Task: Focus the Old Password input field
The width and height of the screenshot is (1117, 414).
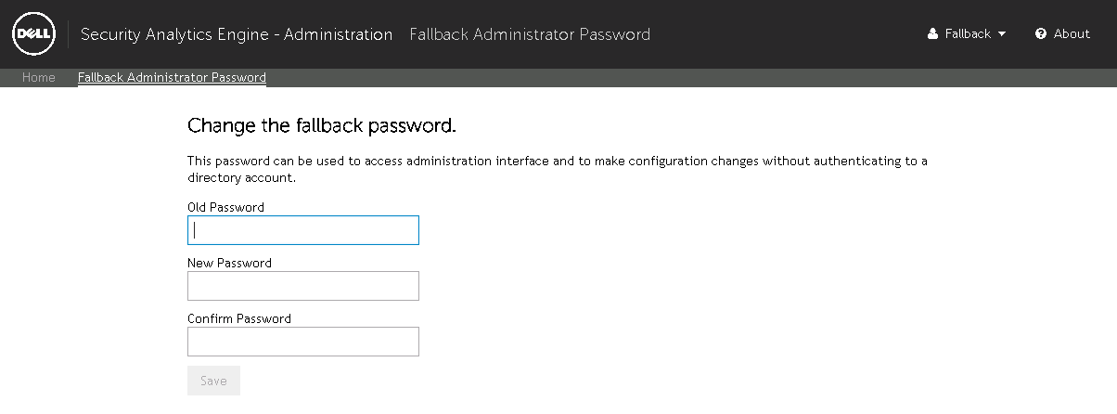Action: click(x=303, y=230)
